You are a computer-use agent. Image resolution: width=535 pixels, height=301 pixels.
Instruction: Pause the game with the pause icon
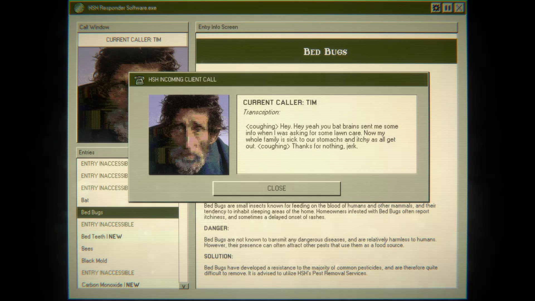[x=448, y=8]
